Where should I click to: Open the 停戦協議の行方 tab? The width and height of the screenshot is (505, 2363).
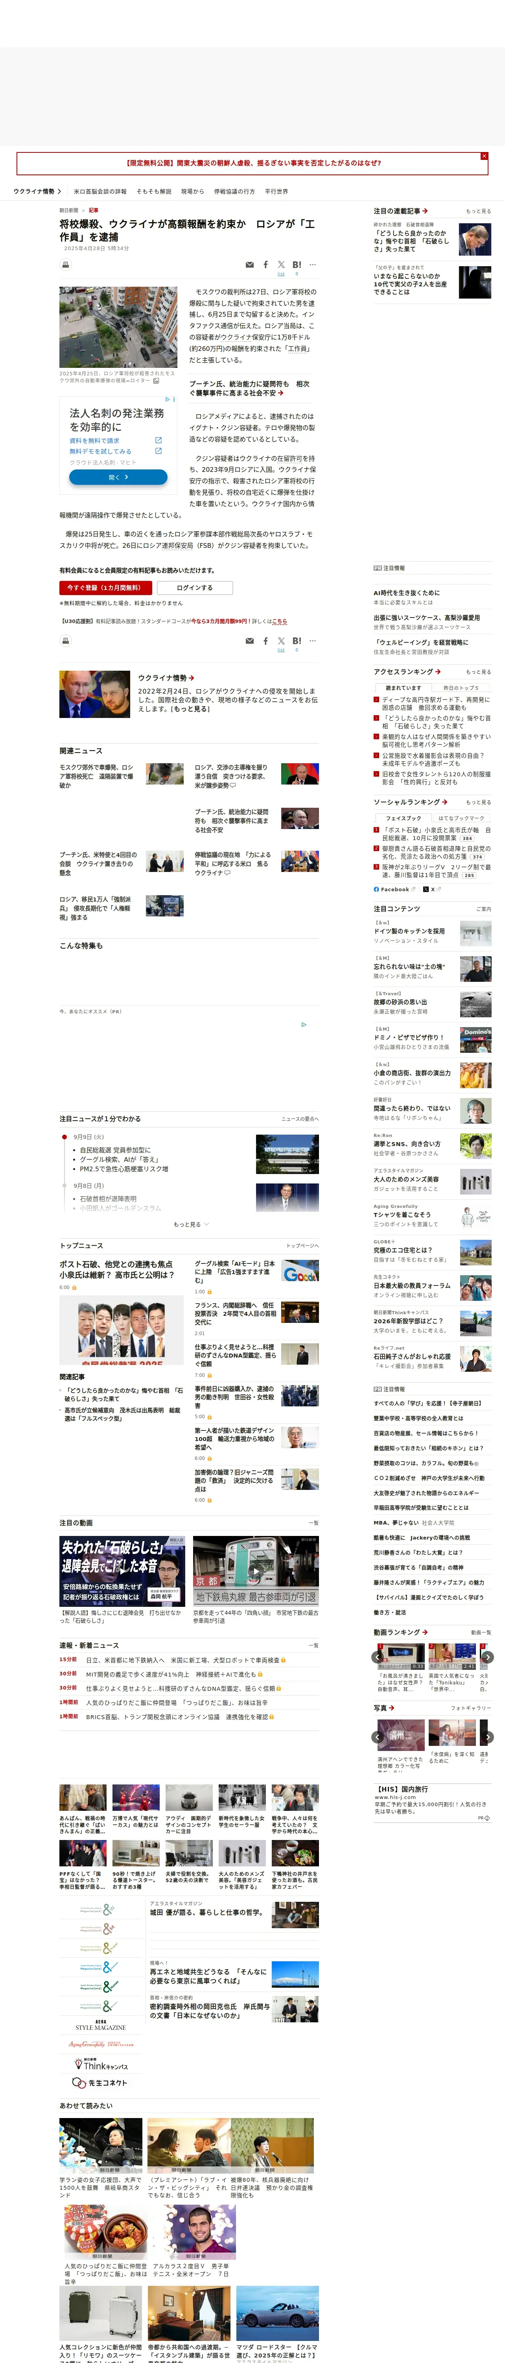click(x=235, y=192)
